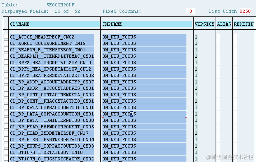Click class name CL_BEARDLH__ITEMRDLITEMAC_CN01

point(52,56)
